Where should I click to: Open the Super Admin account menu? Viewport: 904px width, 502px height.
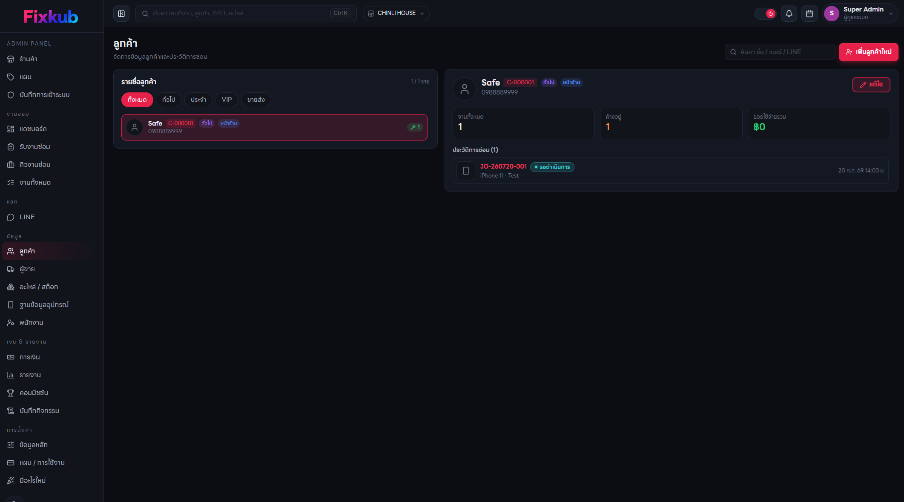tap(860, 14)
